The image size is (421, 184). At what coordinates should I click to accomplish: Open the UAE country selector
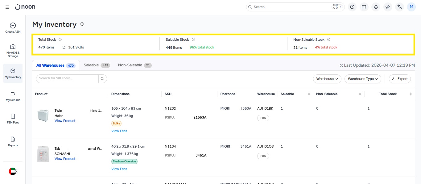(x=13, y=171)
